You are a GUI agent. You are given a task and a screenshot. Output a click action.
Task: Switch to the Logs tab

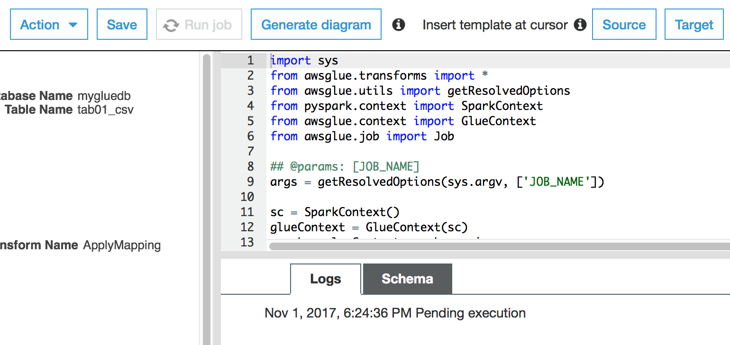325,279
